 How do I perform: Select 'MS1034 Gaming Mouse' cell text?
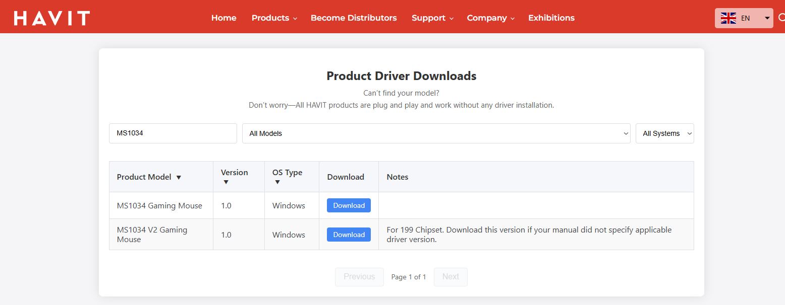click(x=159, y=206)
